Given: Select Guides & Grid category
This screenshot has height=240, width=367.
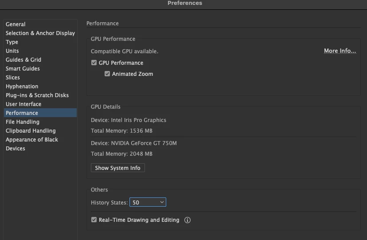Looking at the screenshot, I should pyautogui.click(x=23, y=60).
